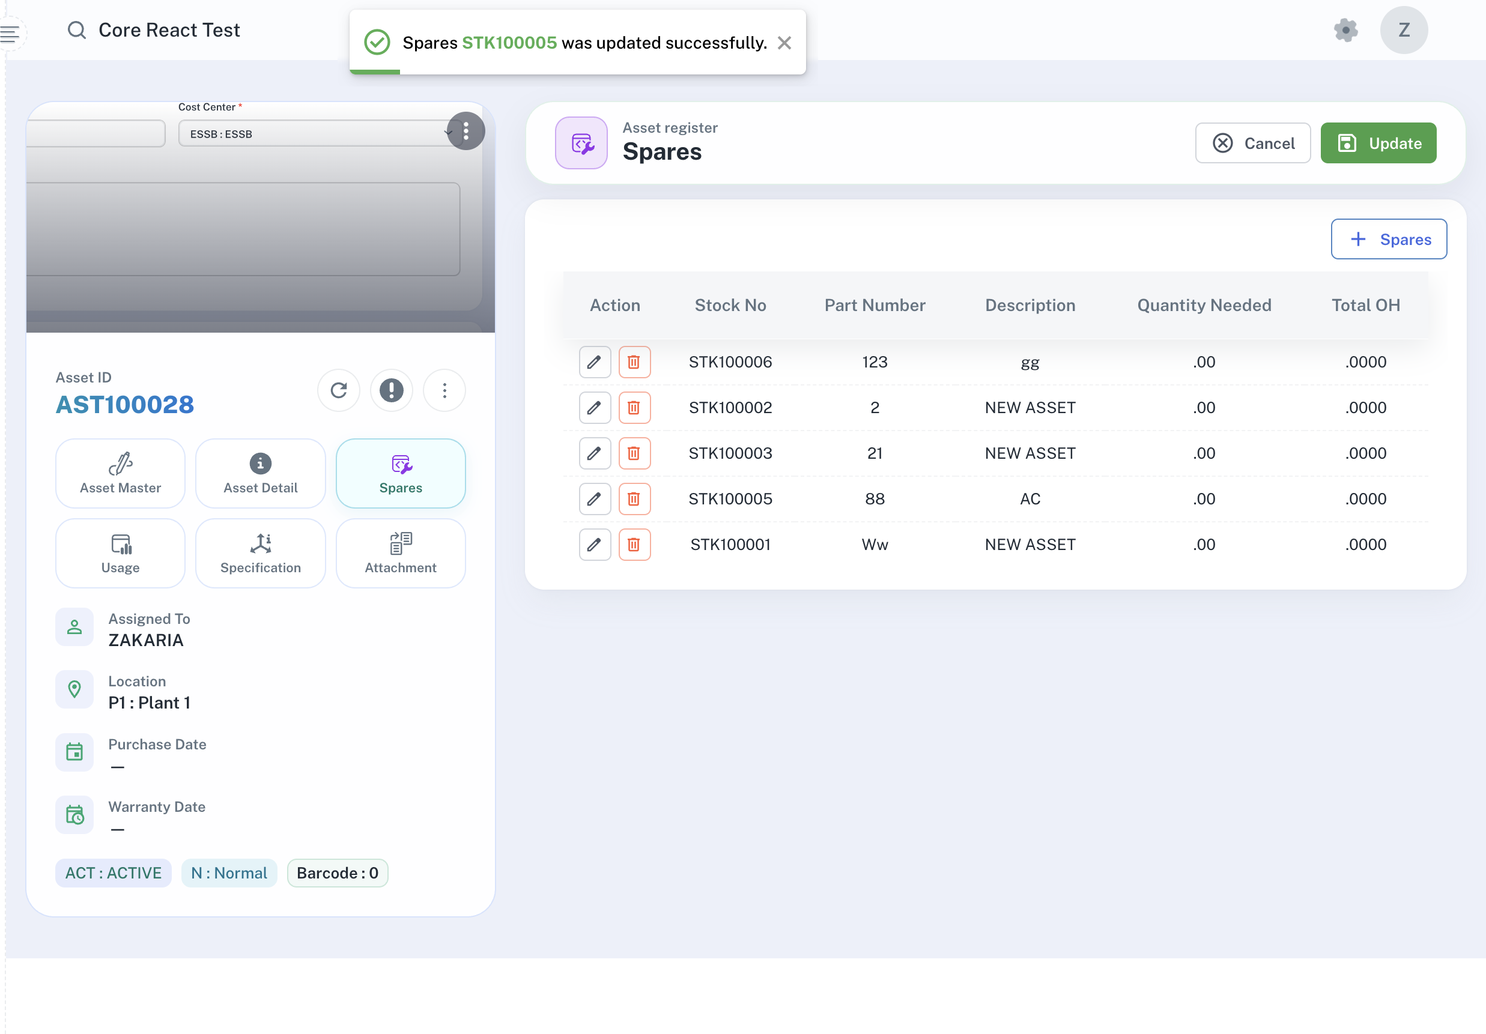Screen dimensions: 1486x1034
Task: Switch to the Asset Master tab
Action: 120,474
